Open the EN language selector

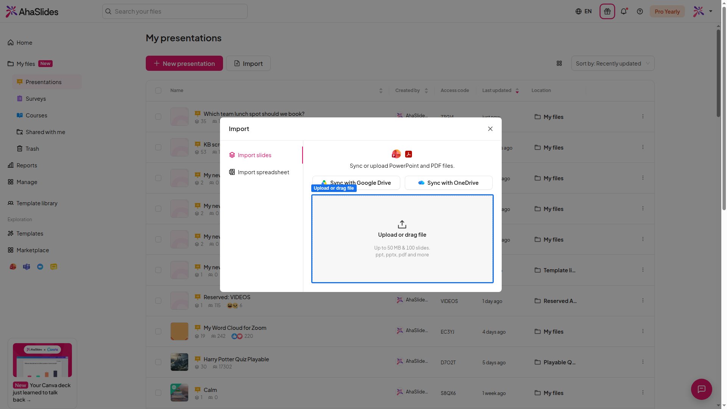tap(583, 11)
